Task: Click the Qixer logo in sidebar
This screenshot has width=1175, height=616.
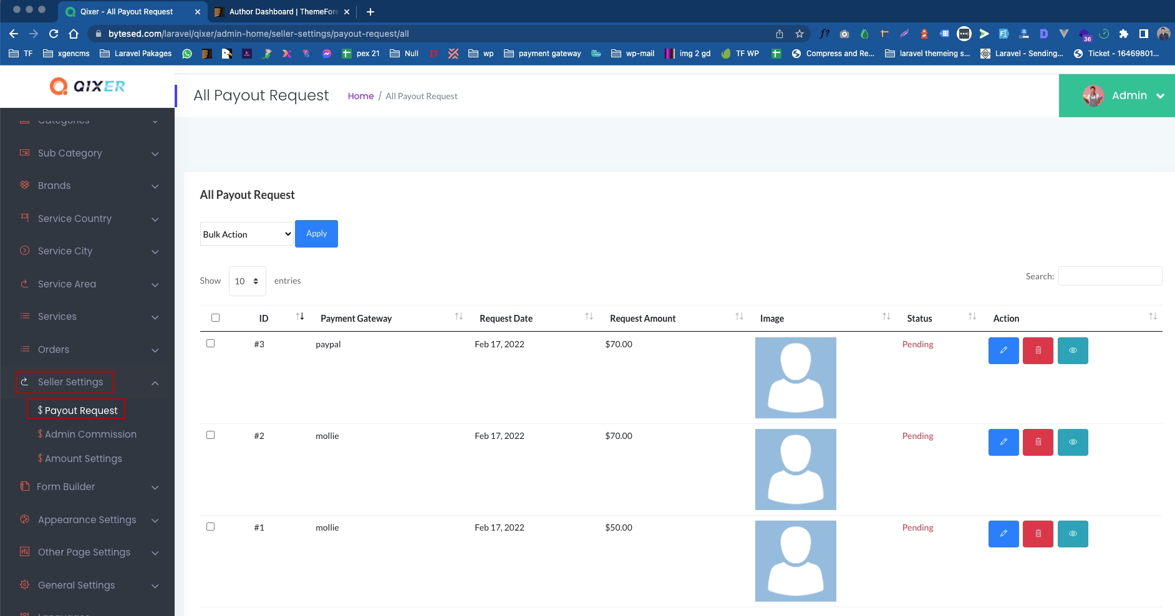Action: point(87,86)
